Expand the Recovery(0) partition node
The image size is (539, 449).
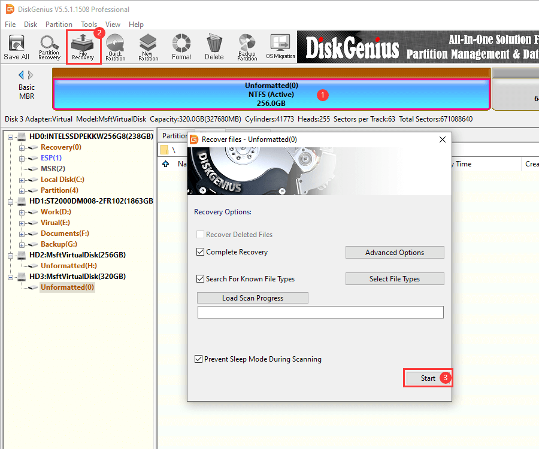(22, 148)
